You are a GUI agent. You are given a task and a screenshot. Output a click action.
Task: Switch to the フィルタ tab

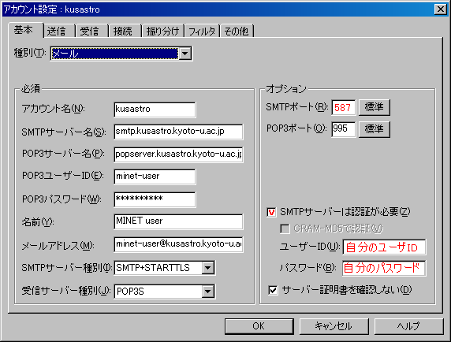[202, 31]
